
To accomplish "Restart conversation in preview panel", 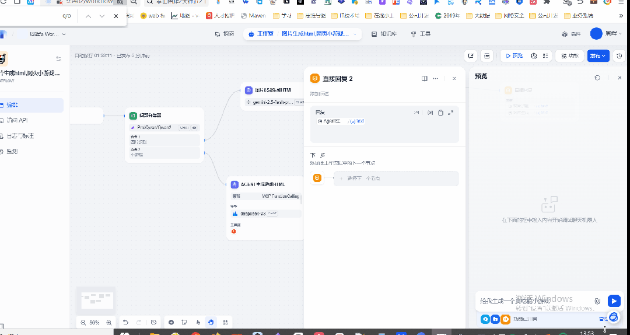I will 597,78.
